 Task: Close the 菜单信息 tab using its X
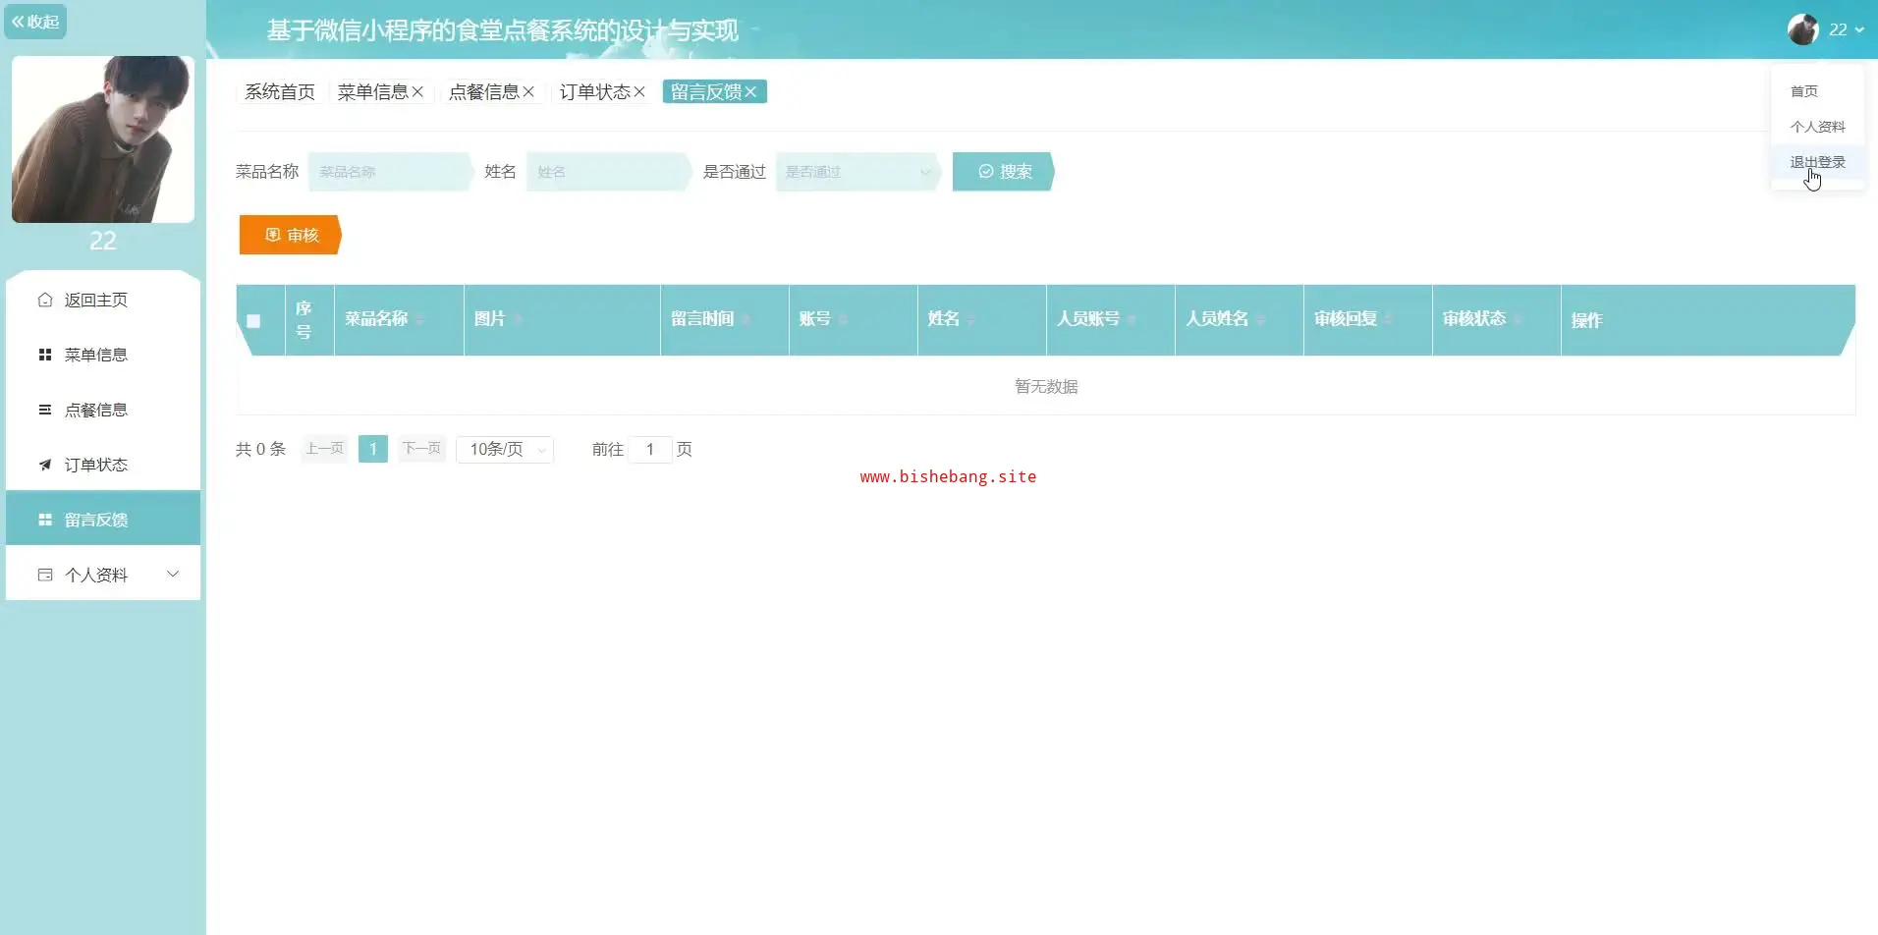(417, 91)
